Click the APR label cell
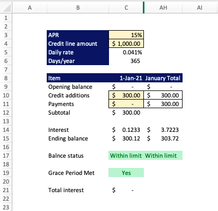The image size is (218, 211). (x=78, y=35)
